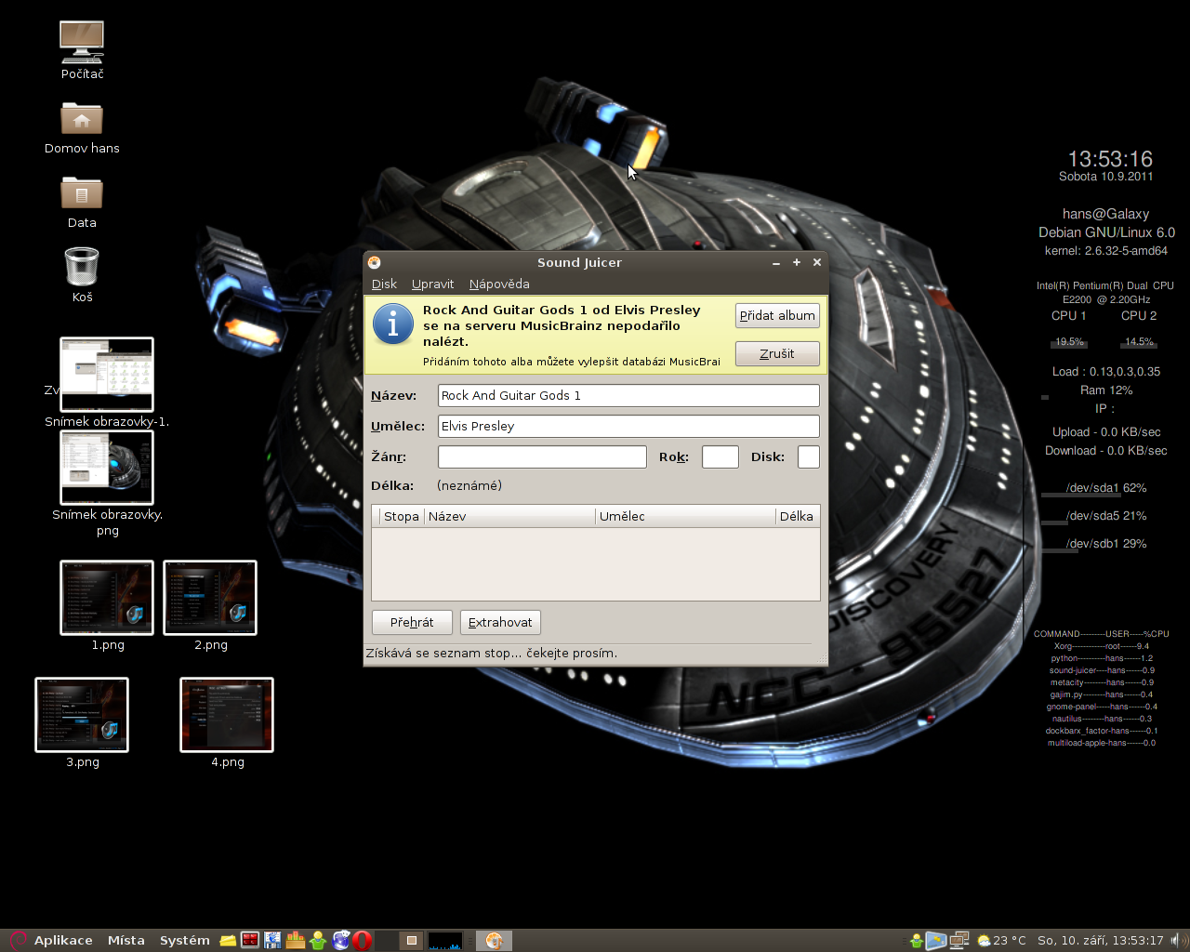This screenshot has height=952, width=1190.
Task: Open the Místa panel menu
Action: [x=126, y=941]
